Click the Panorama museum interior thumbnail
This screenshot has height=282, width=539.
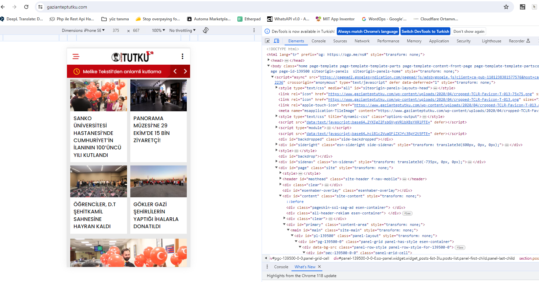tap(159, 95)
